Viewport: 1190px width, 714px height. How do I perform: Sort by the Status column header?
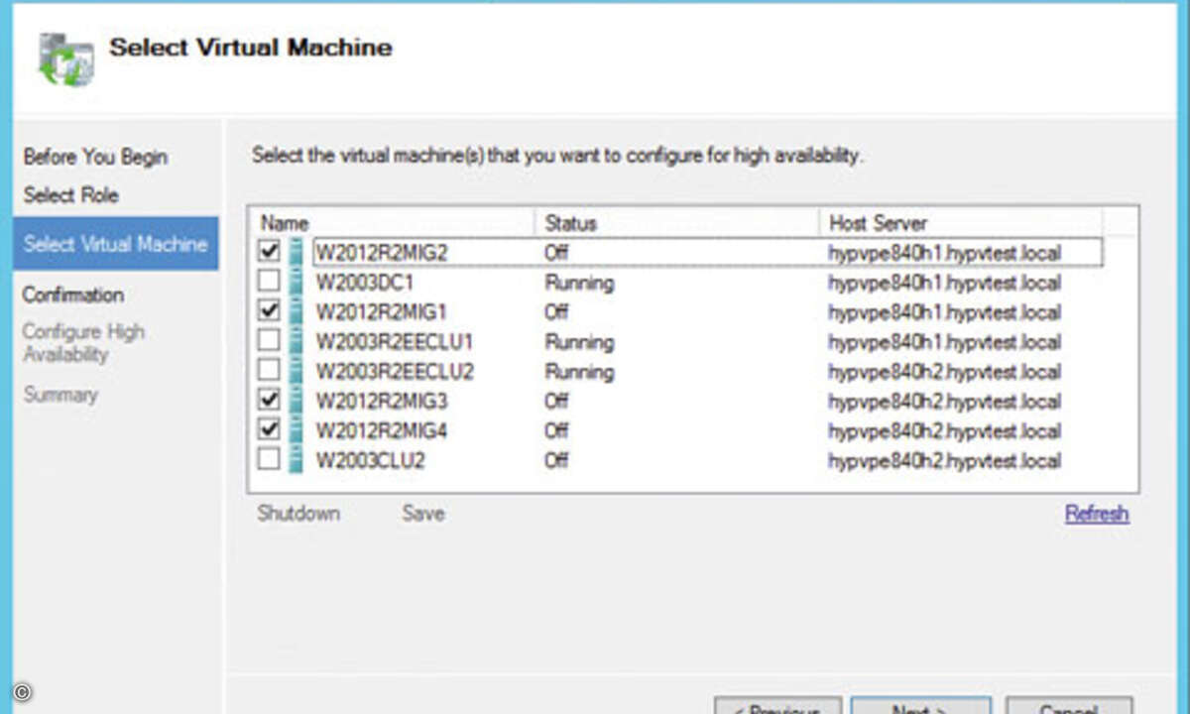click(676, 222)
